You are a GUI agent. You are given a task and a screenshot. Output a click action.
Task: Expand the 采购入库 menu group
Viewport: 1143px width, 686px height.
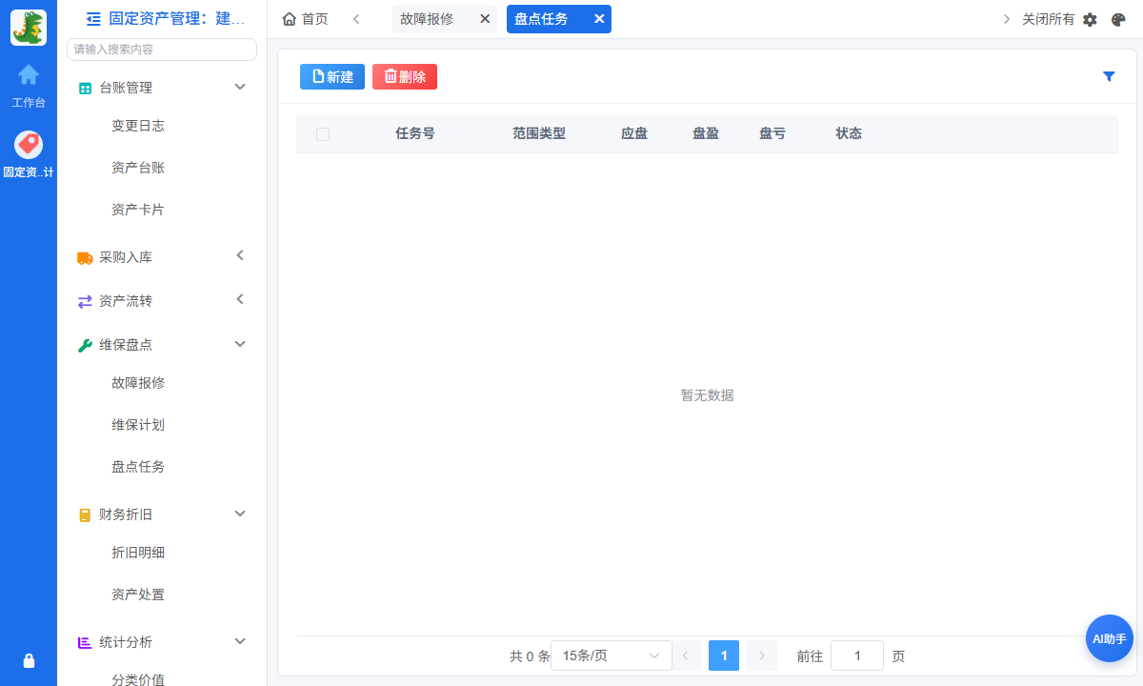[x=240, y=255]
